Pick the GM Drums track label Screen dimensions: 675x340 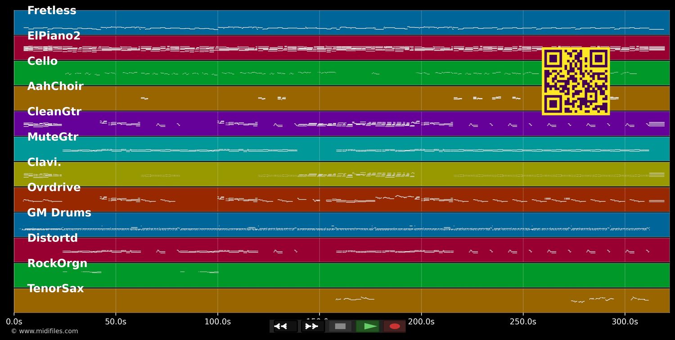tap(59, 213)
